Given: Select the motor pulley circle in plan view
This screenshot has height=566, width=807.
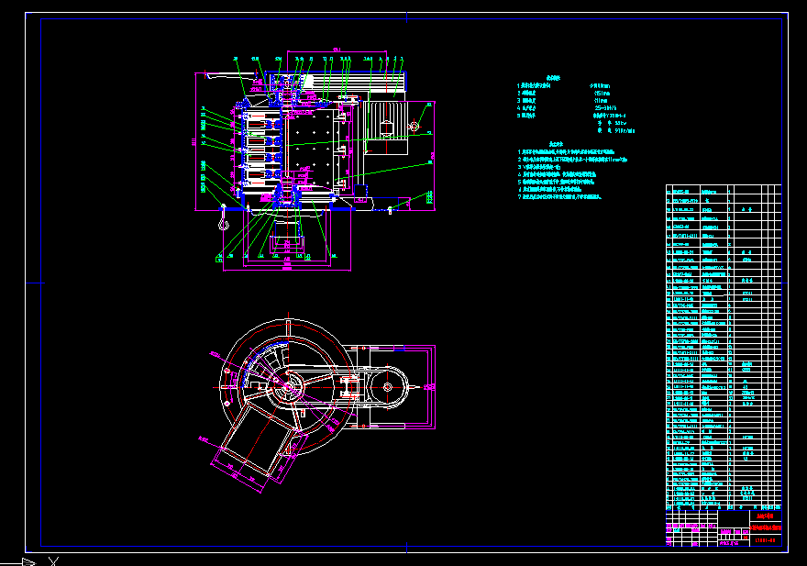Looking at the screenshot, I should point(388,387).
